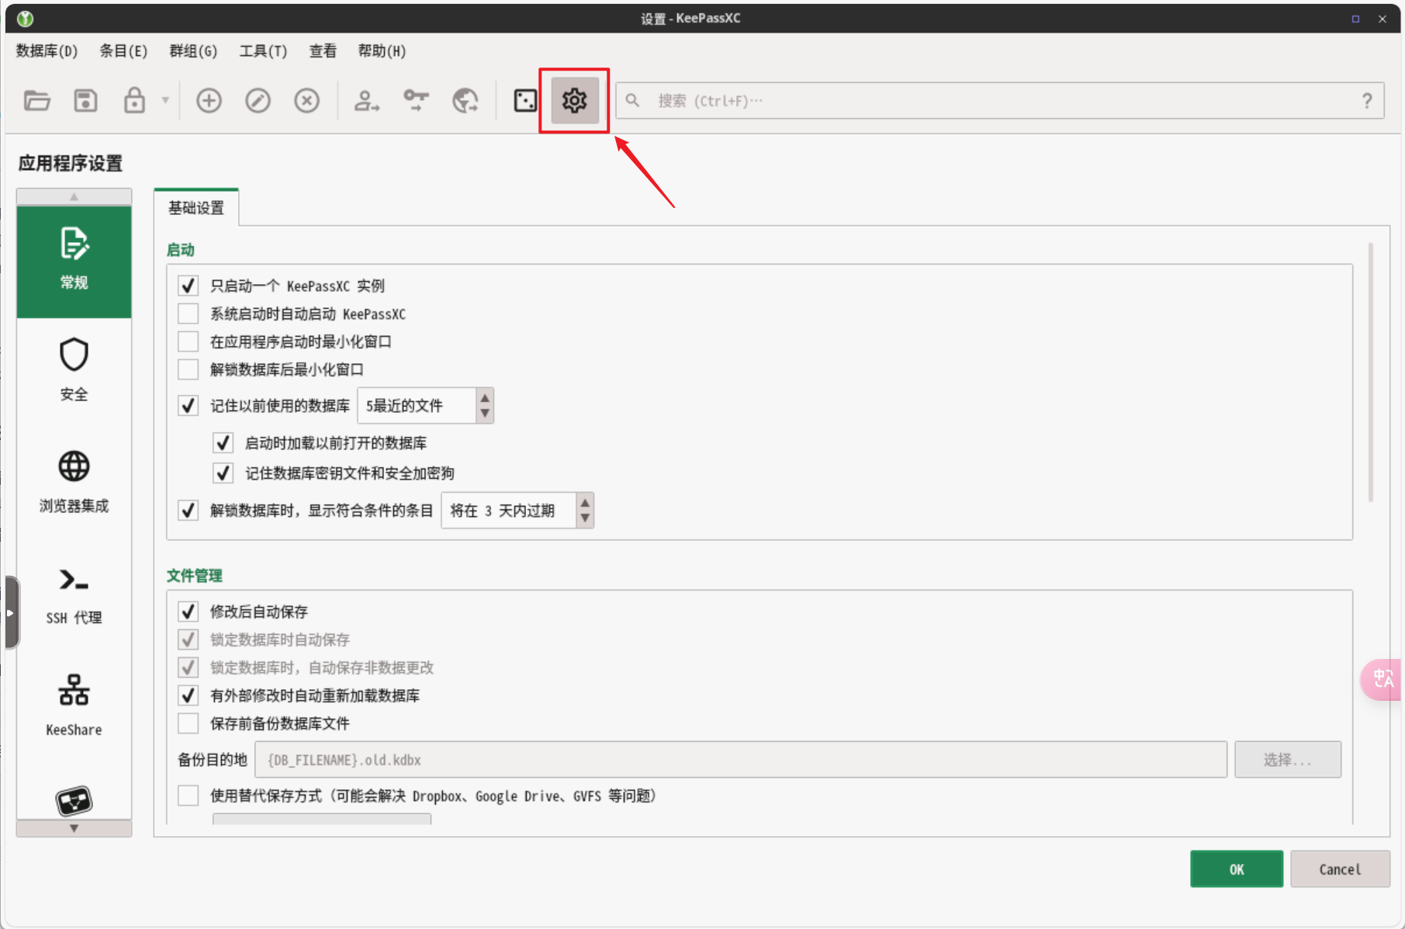The image size is (1405, 929).
Task: Enable 系统启动时自动启动 KeePassXC
Action: pyautogui.click(x=188, y=314)
